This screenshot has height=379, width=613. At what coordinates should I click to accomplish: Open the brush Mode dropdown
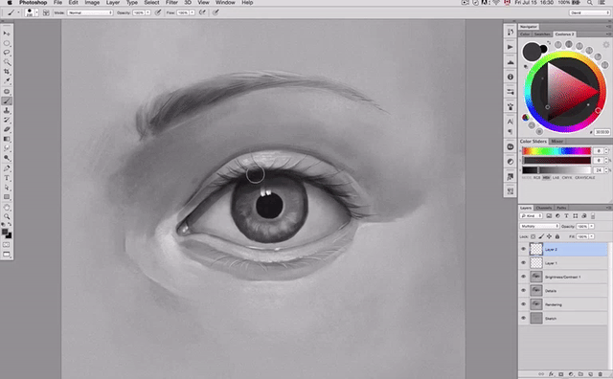pyautogui.click(x=90, y=12)
